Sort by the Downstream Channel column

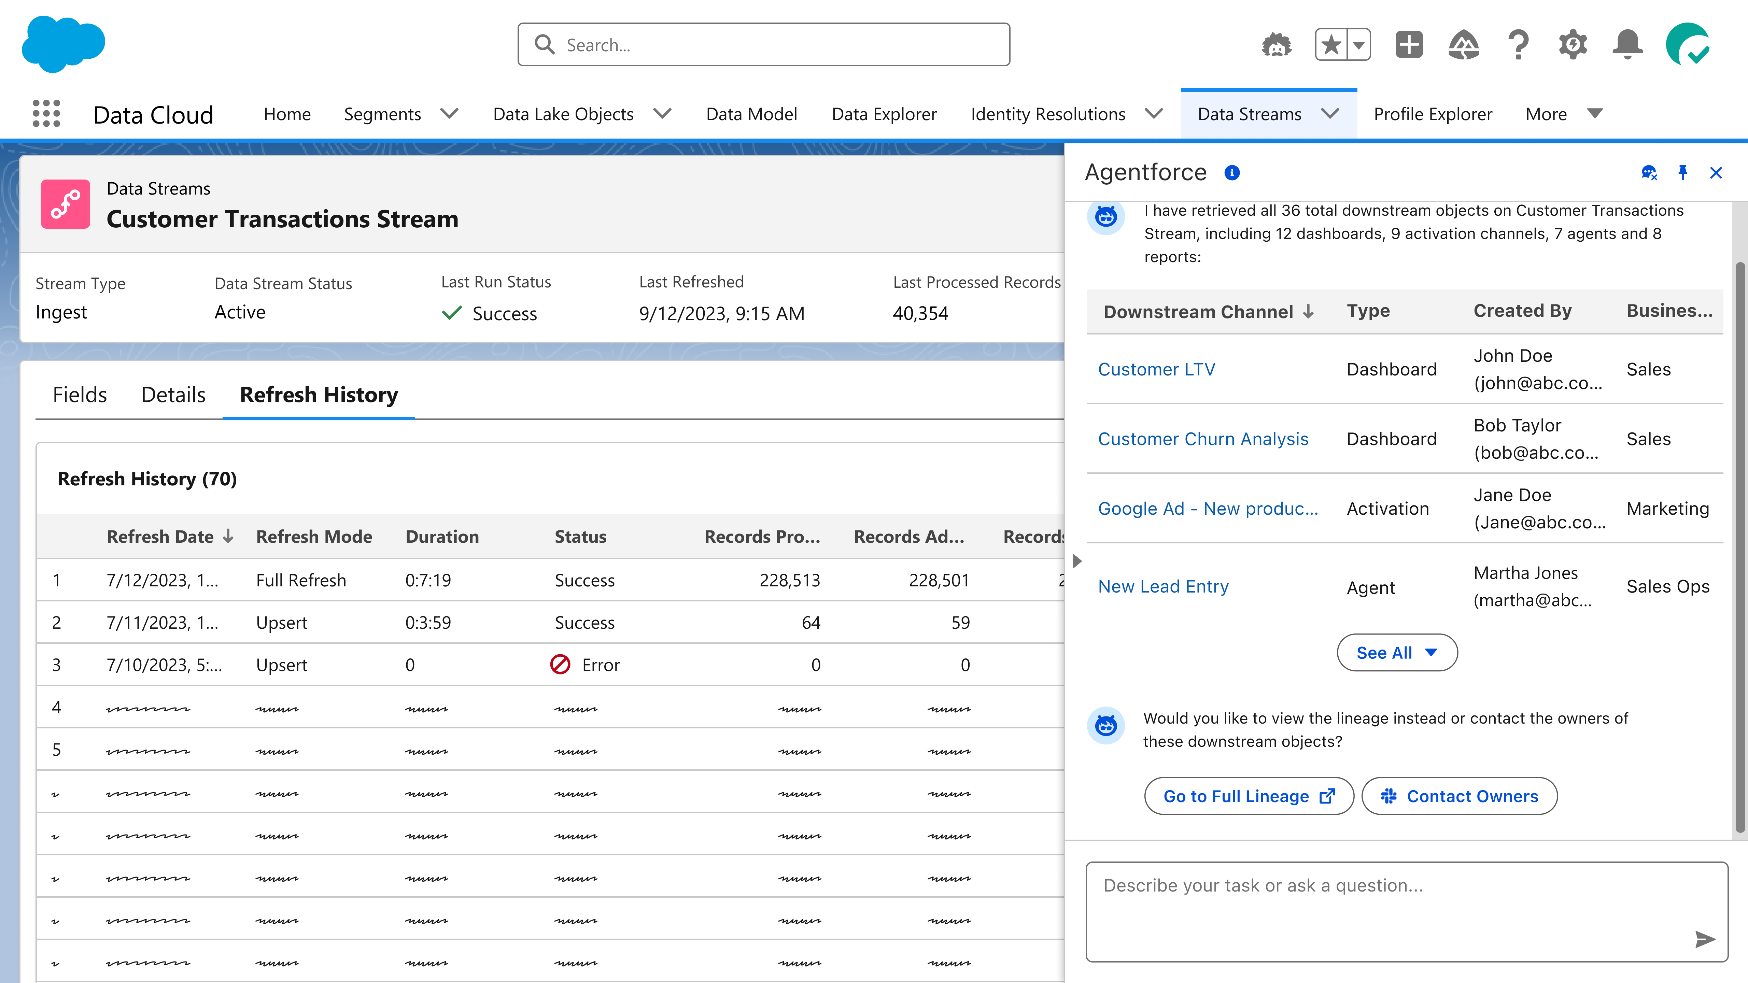[1209, 311]
